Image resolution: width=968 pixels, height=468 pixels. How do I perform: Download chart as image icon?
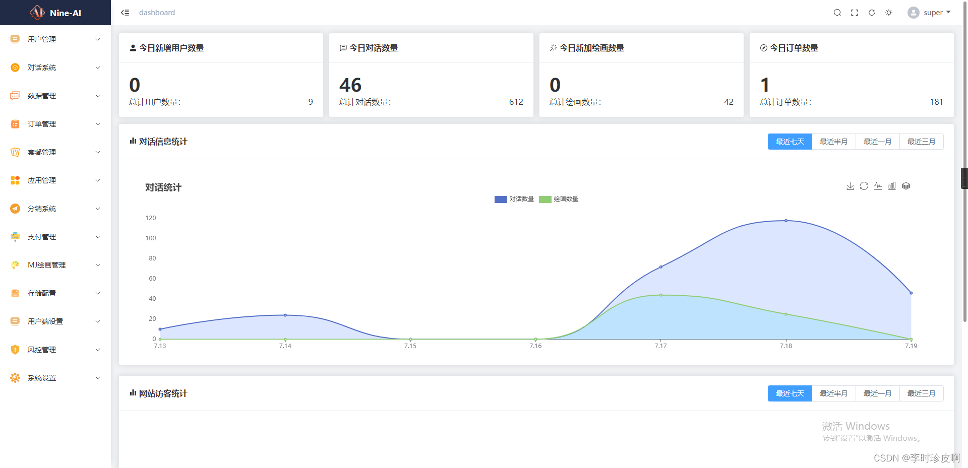(850, 186)
